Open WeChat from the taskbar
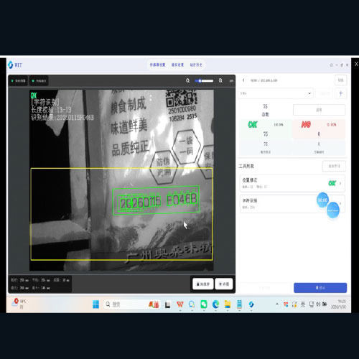The width and height of the screenshot is (359, 359). point(204,304)
